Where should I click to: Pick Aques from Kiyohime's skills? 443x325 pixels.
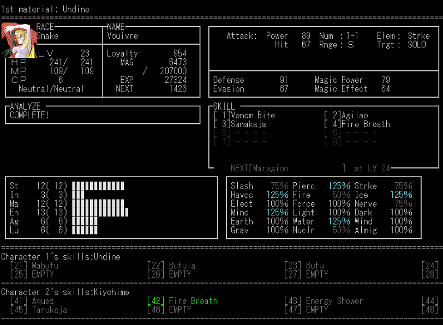pyautogui.click(x=33, y=300)
